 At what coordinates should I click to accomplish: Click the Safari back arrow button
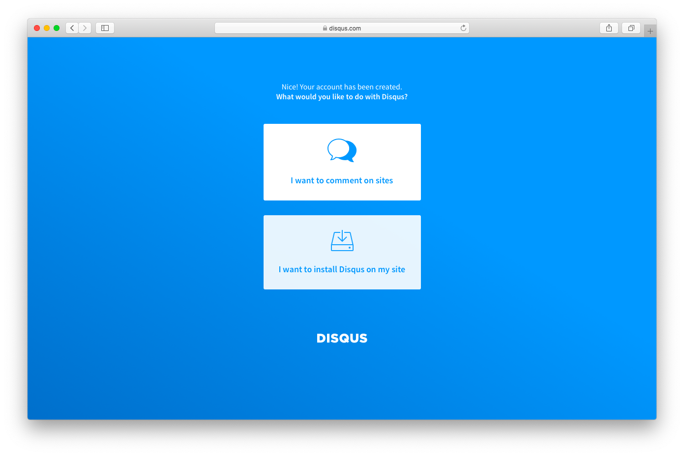(72, 28)
